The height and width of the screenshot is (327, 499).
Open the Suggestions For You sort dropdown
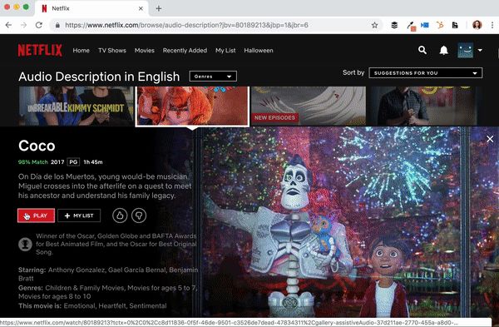(x=426, y=73)
